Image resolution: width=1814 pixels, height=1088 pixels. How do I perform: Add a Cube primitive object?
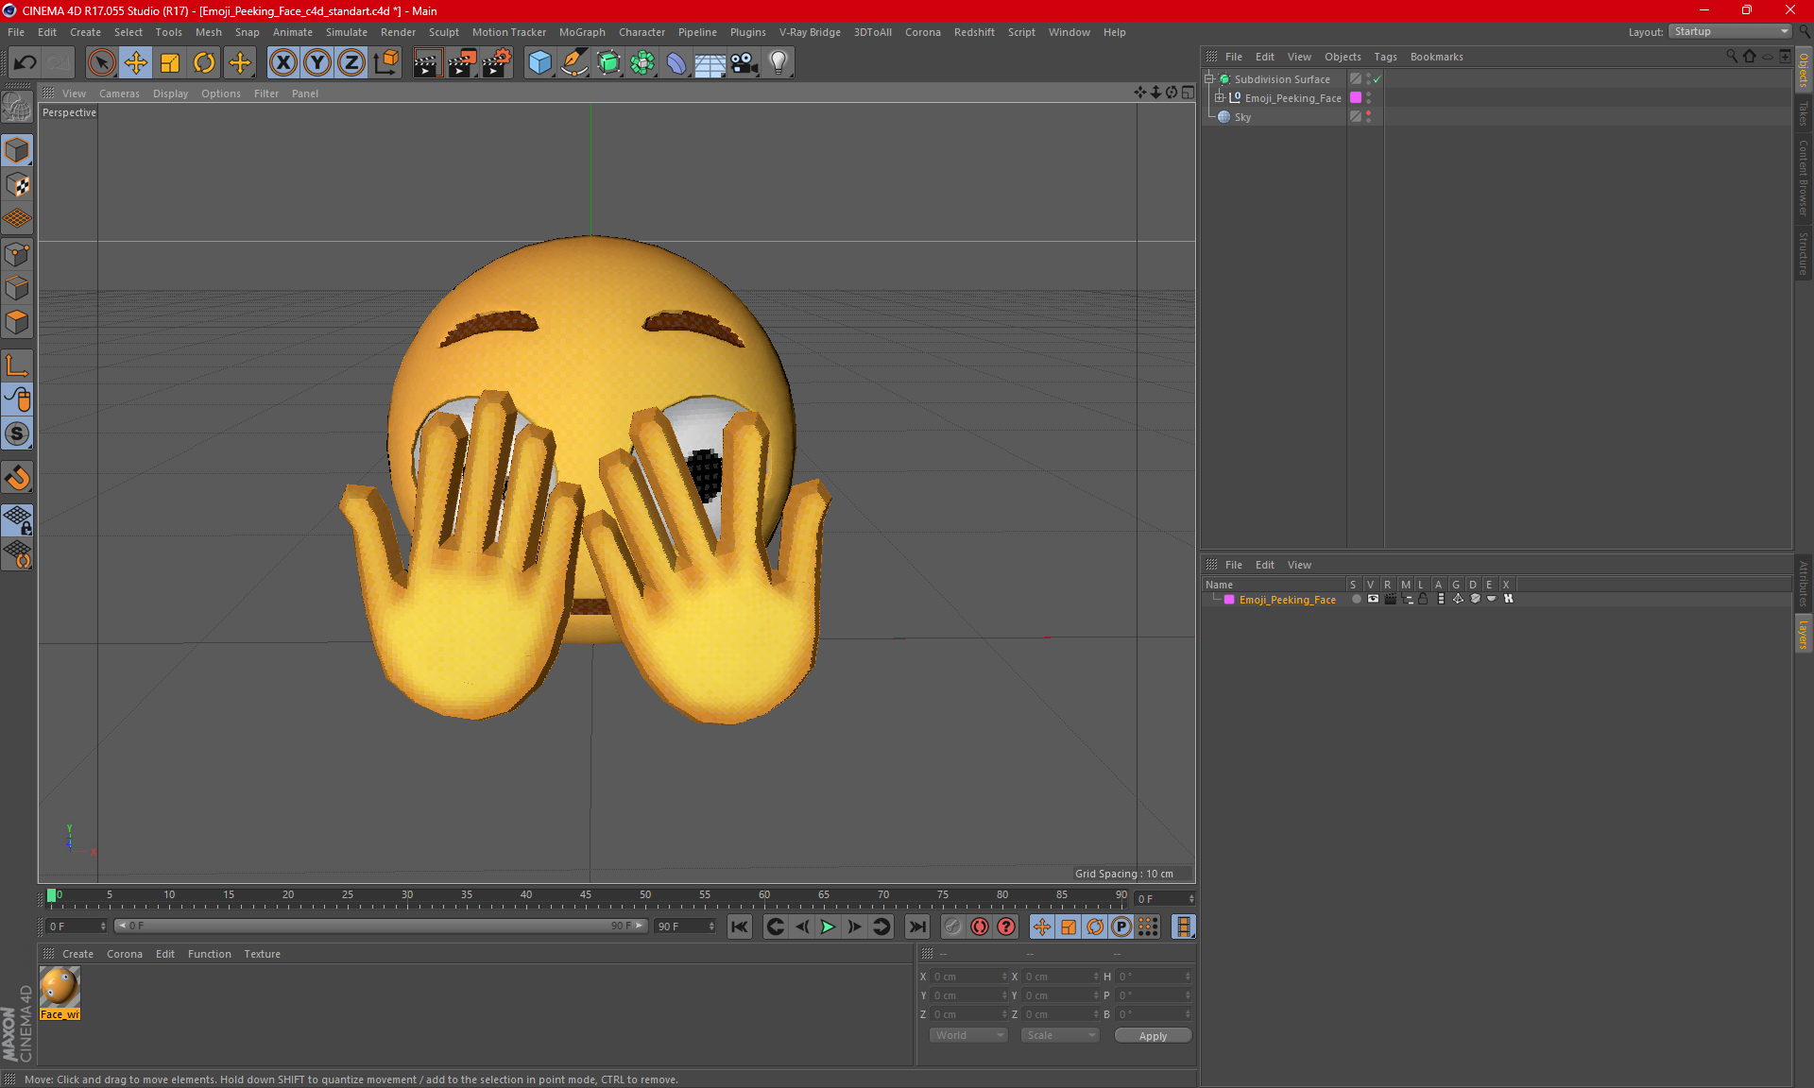539,62
